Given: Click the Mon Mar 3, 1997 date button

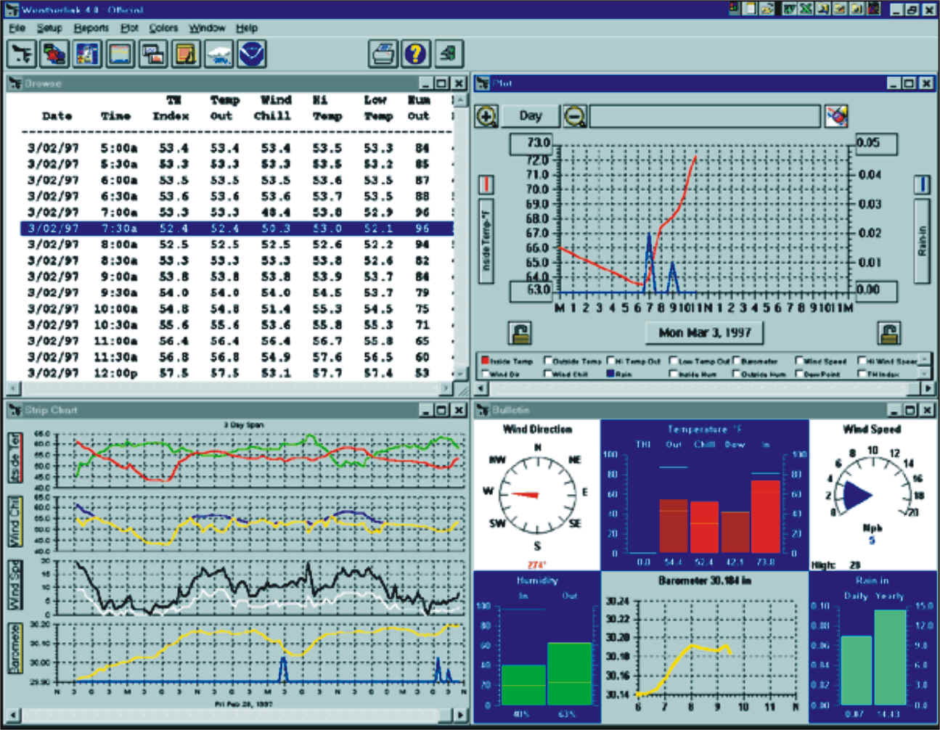Looking at the screenshot, I should pyautogui.click(x=704, y=333).
